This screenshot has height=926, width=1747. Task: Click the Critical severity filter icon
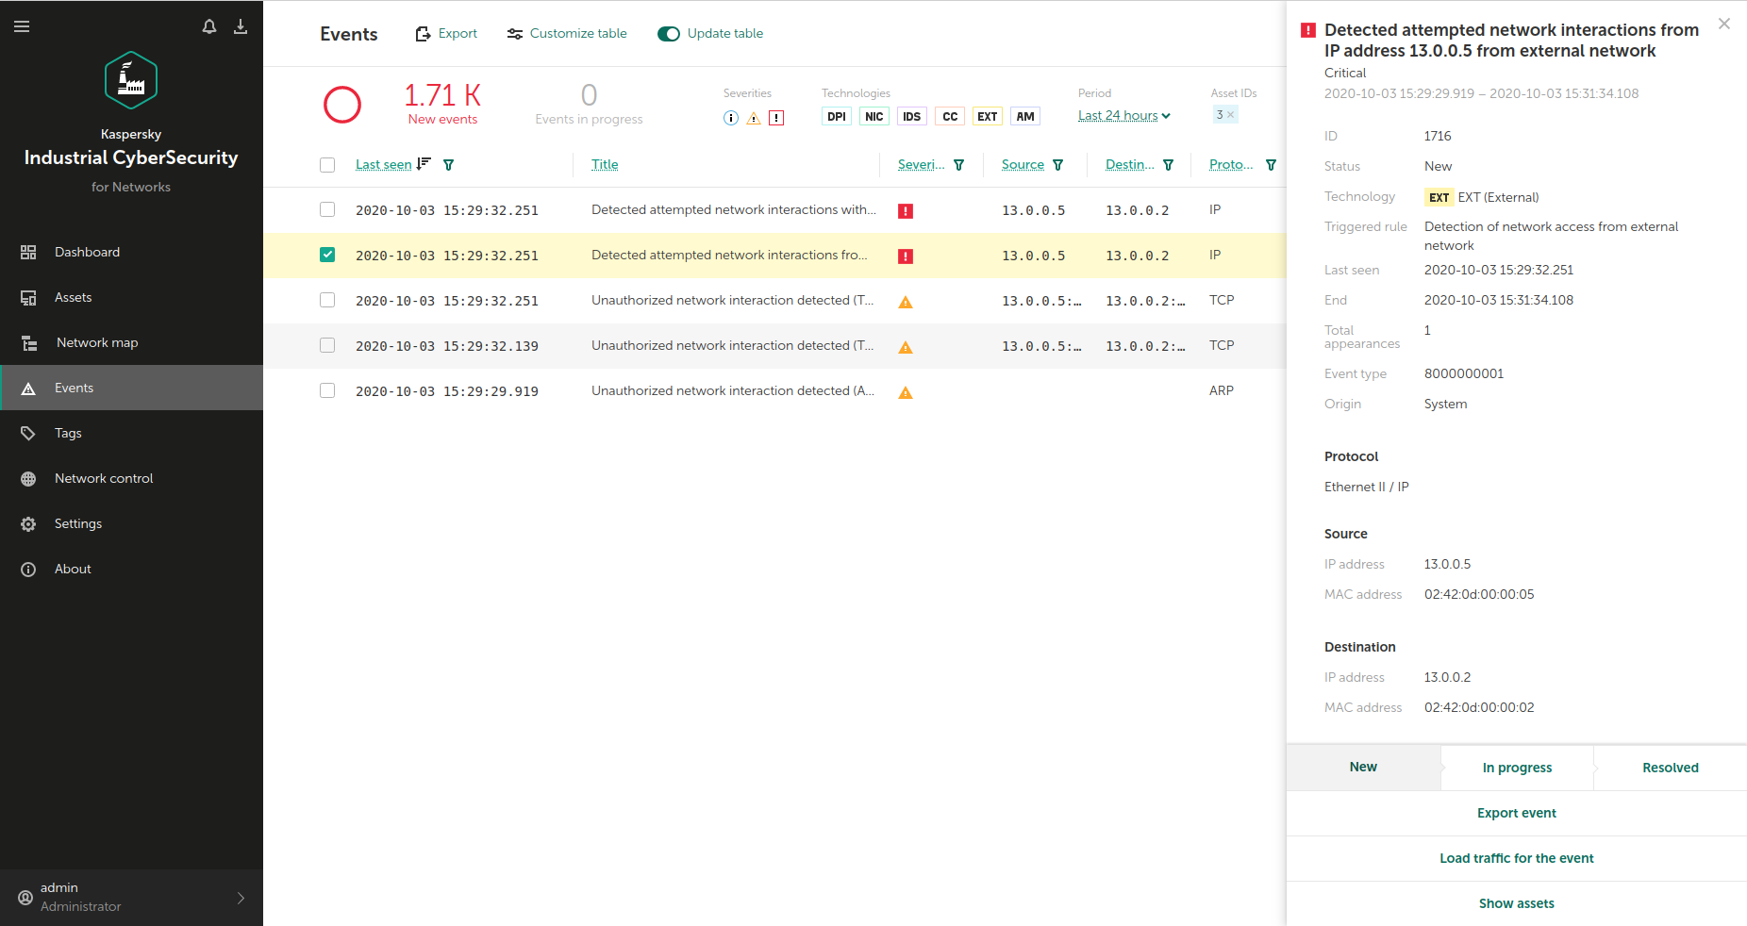[x=776, y=118]
